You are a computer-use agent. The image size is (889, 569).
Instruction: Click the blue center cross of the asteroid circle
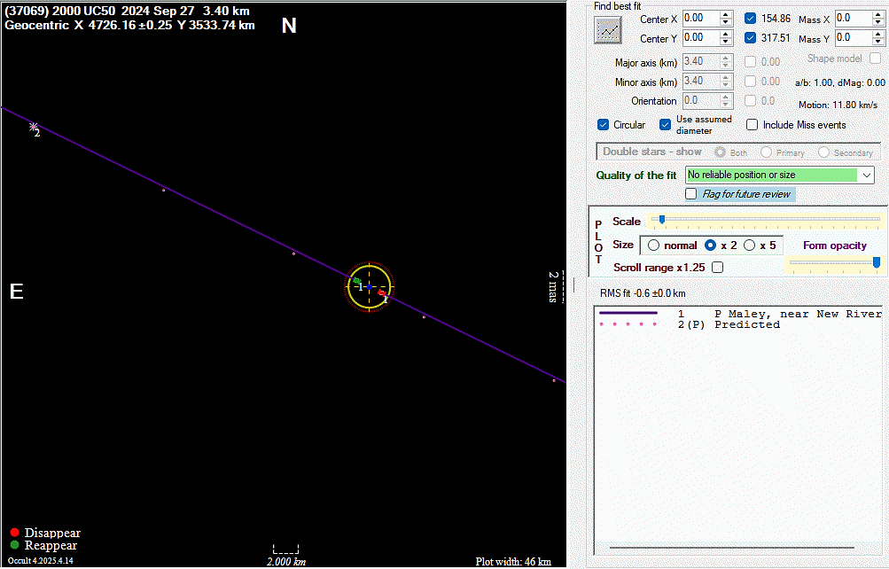370,286
